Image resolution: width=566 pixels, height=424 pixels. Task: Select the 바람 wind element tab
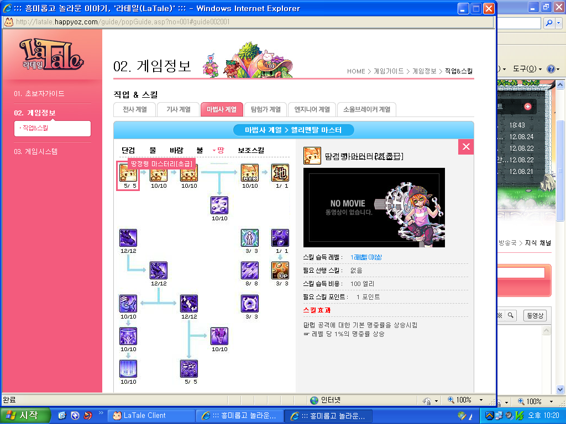[176, 150]
